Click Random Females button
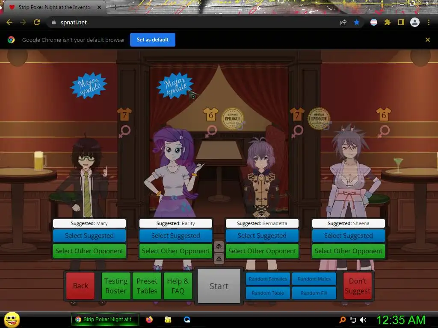This screenshot has height=328, width=438. [268, 279]
